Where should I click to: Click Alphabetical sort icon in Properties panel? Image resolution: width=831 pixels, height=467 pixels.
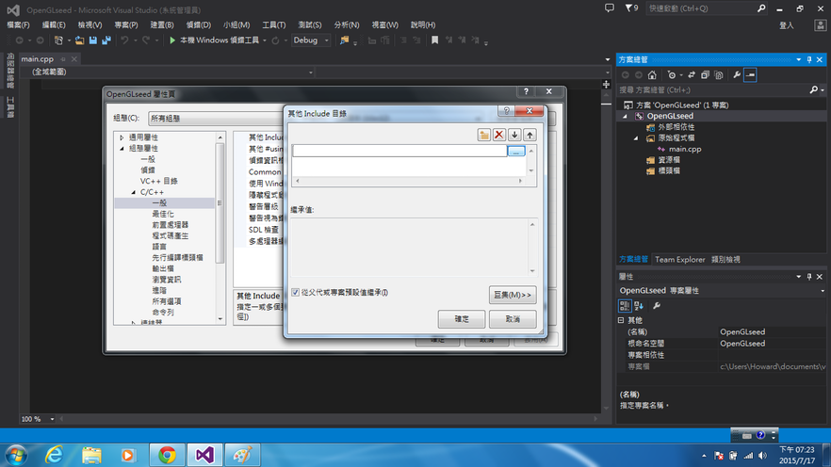(639, 305)
